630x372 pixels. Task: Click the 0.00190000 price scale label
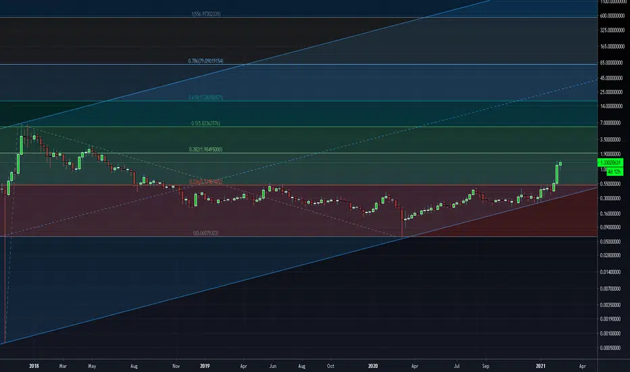click(x=611, y=319)
